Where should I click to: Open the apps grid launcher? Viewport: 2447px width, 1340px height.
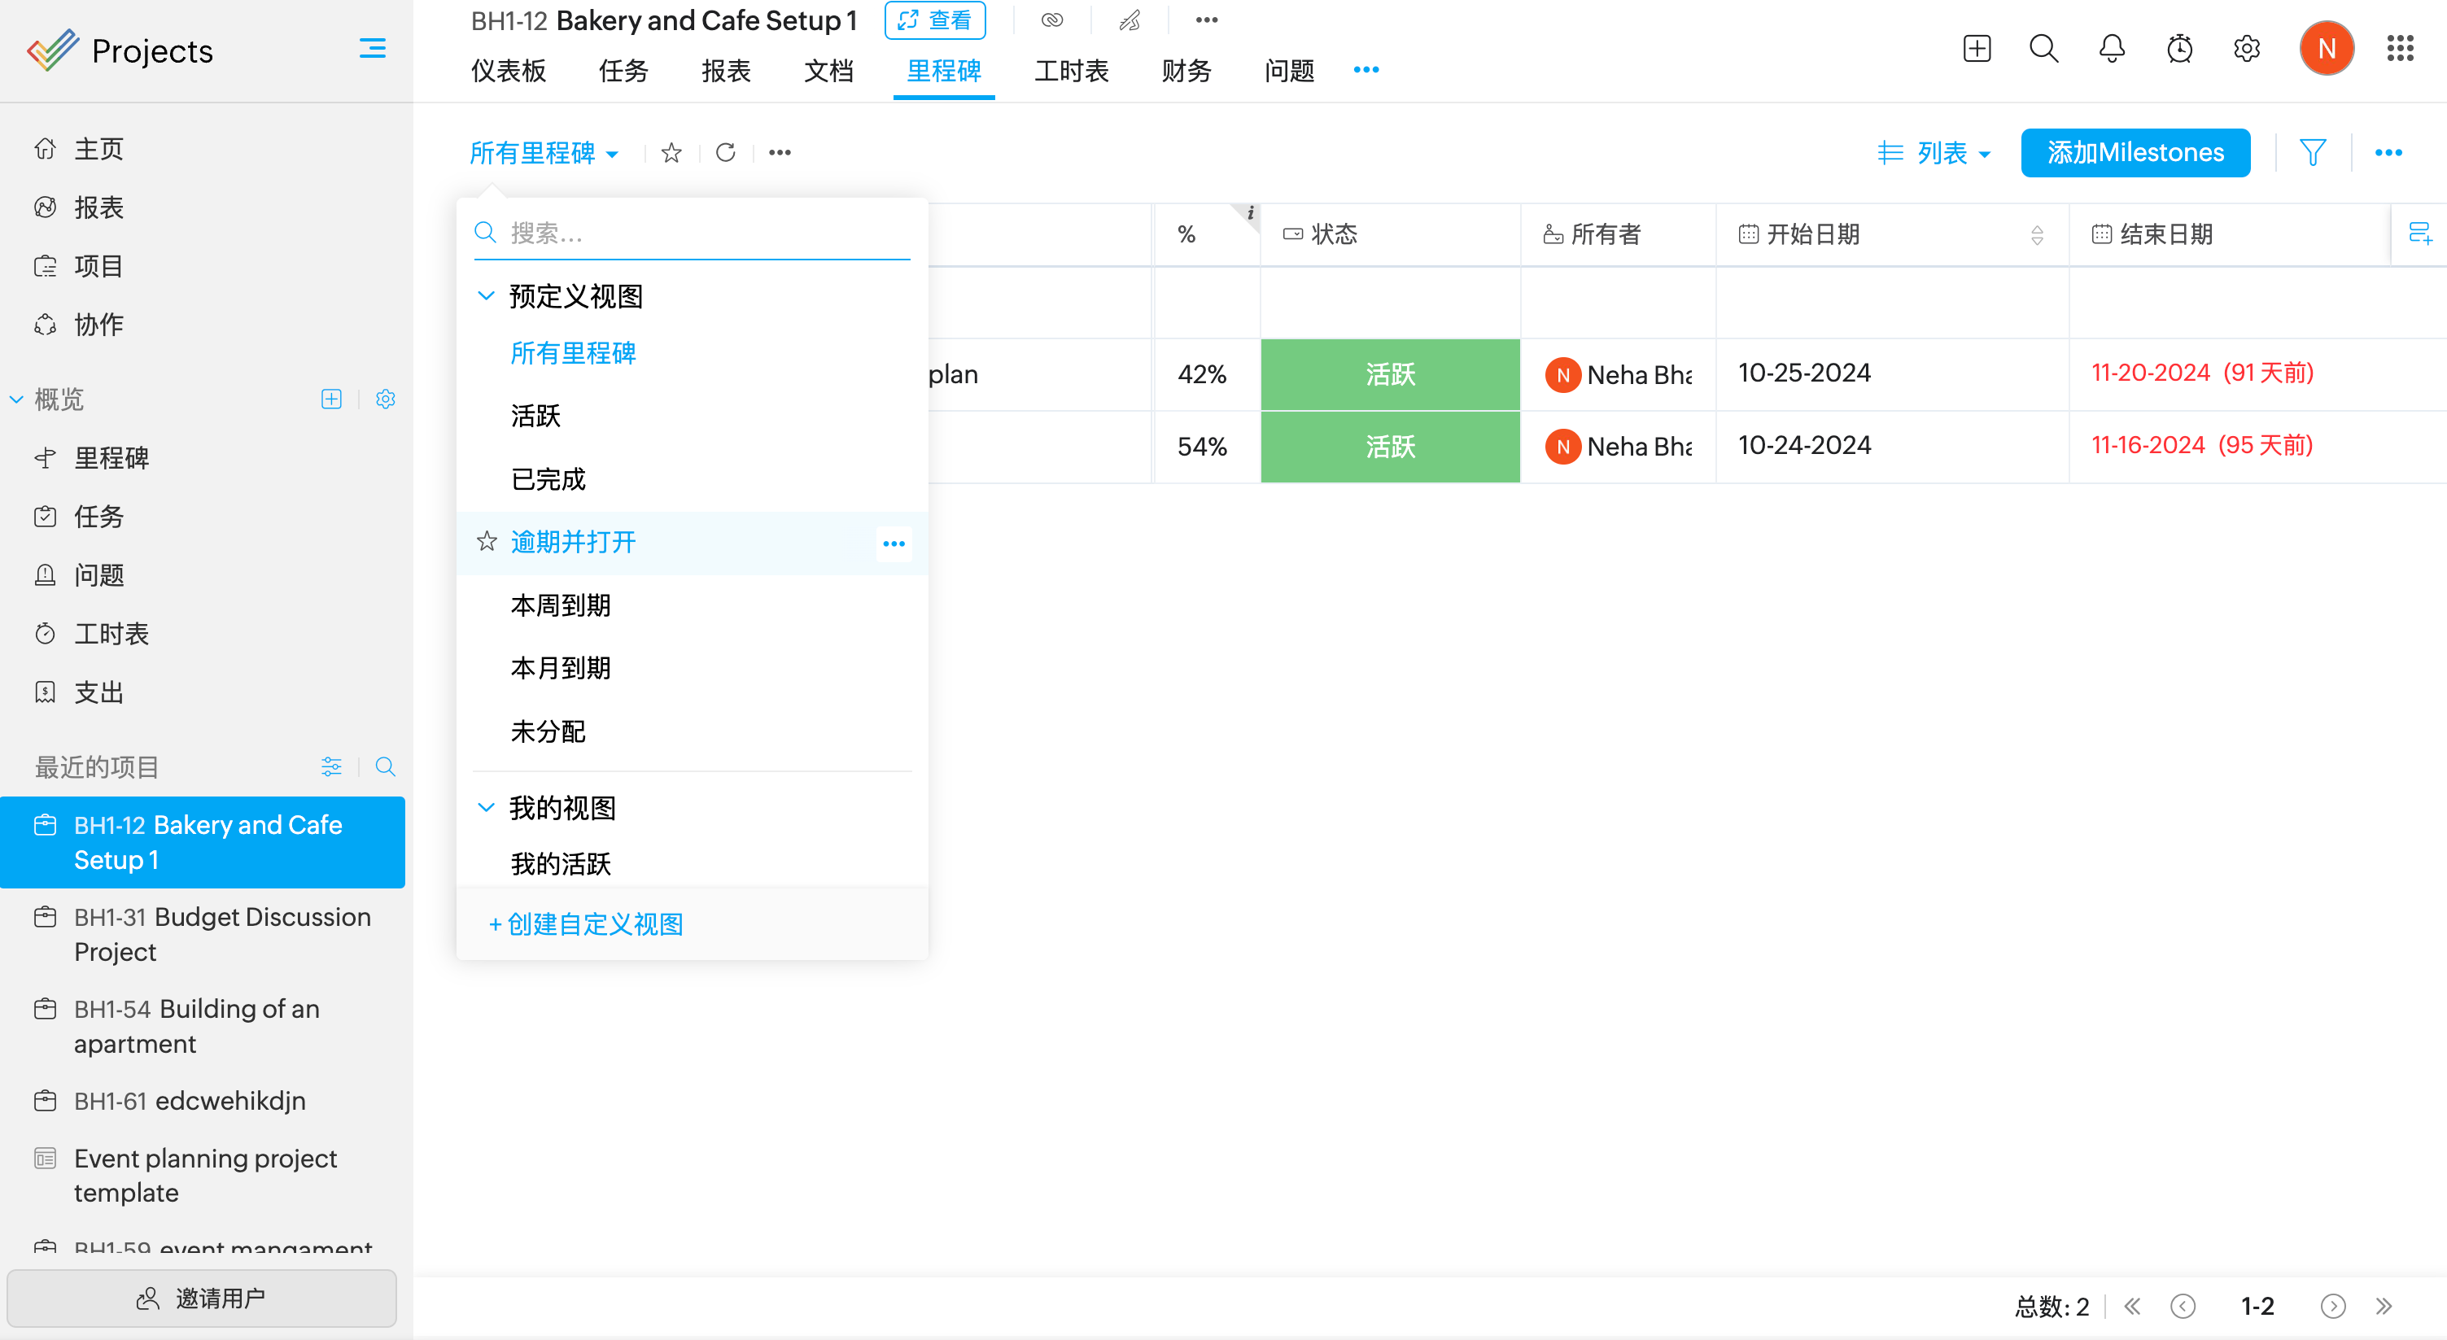coord(2400,49)
